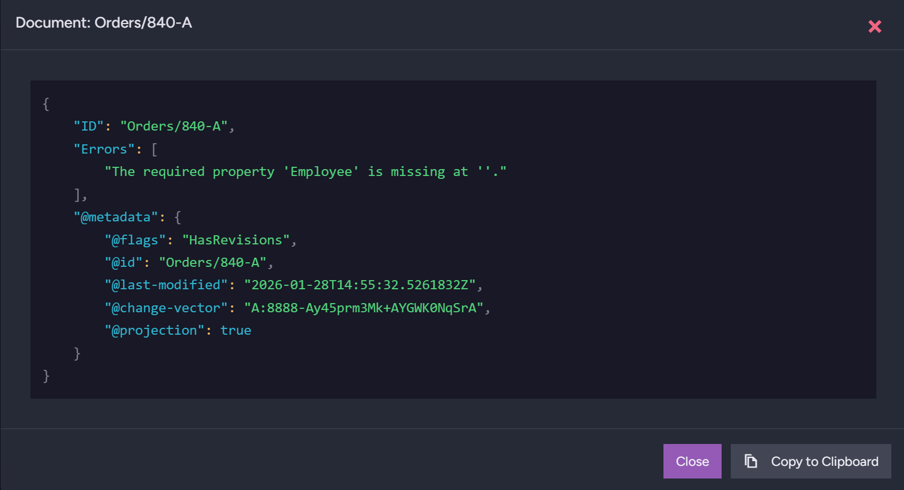
Task: Click the "HasRevisions" flag value
Action: (236, 240)
